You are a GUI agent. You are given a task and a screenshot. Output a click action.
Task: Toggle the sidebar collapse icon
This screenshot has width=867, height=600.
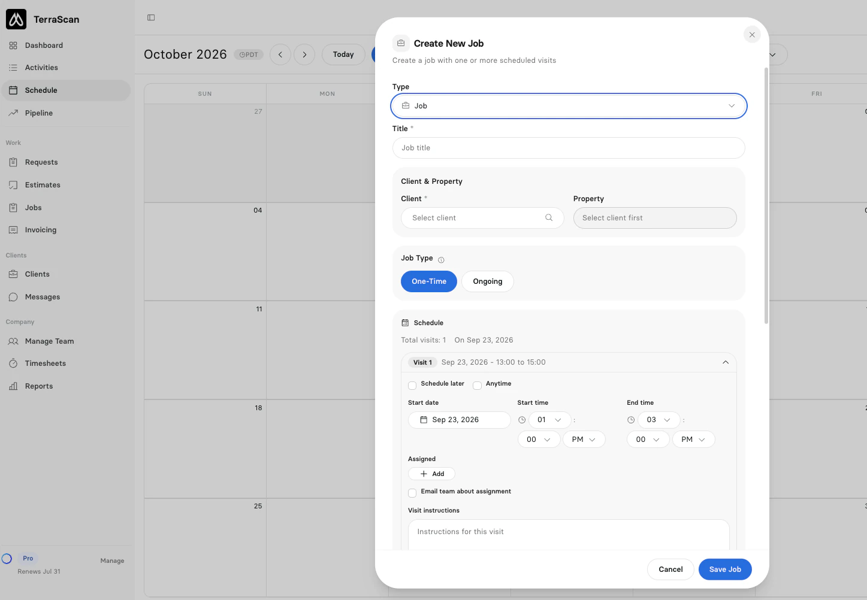[151, 17]
